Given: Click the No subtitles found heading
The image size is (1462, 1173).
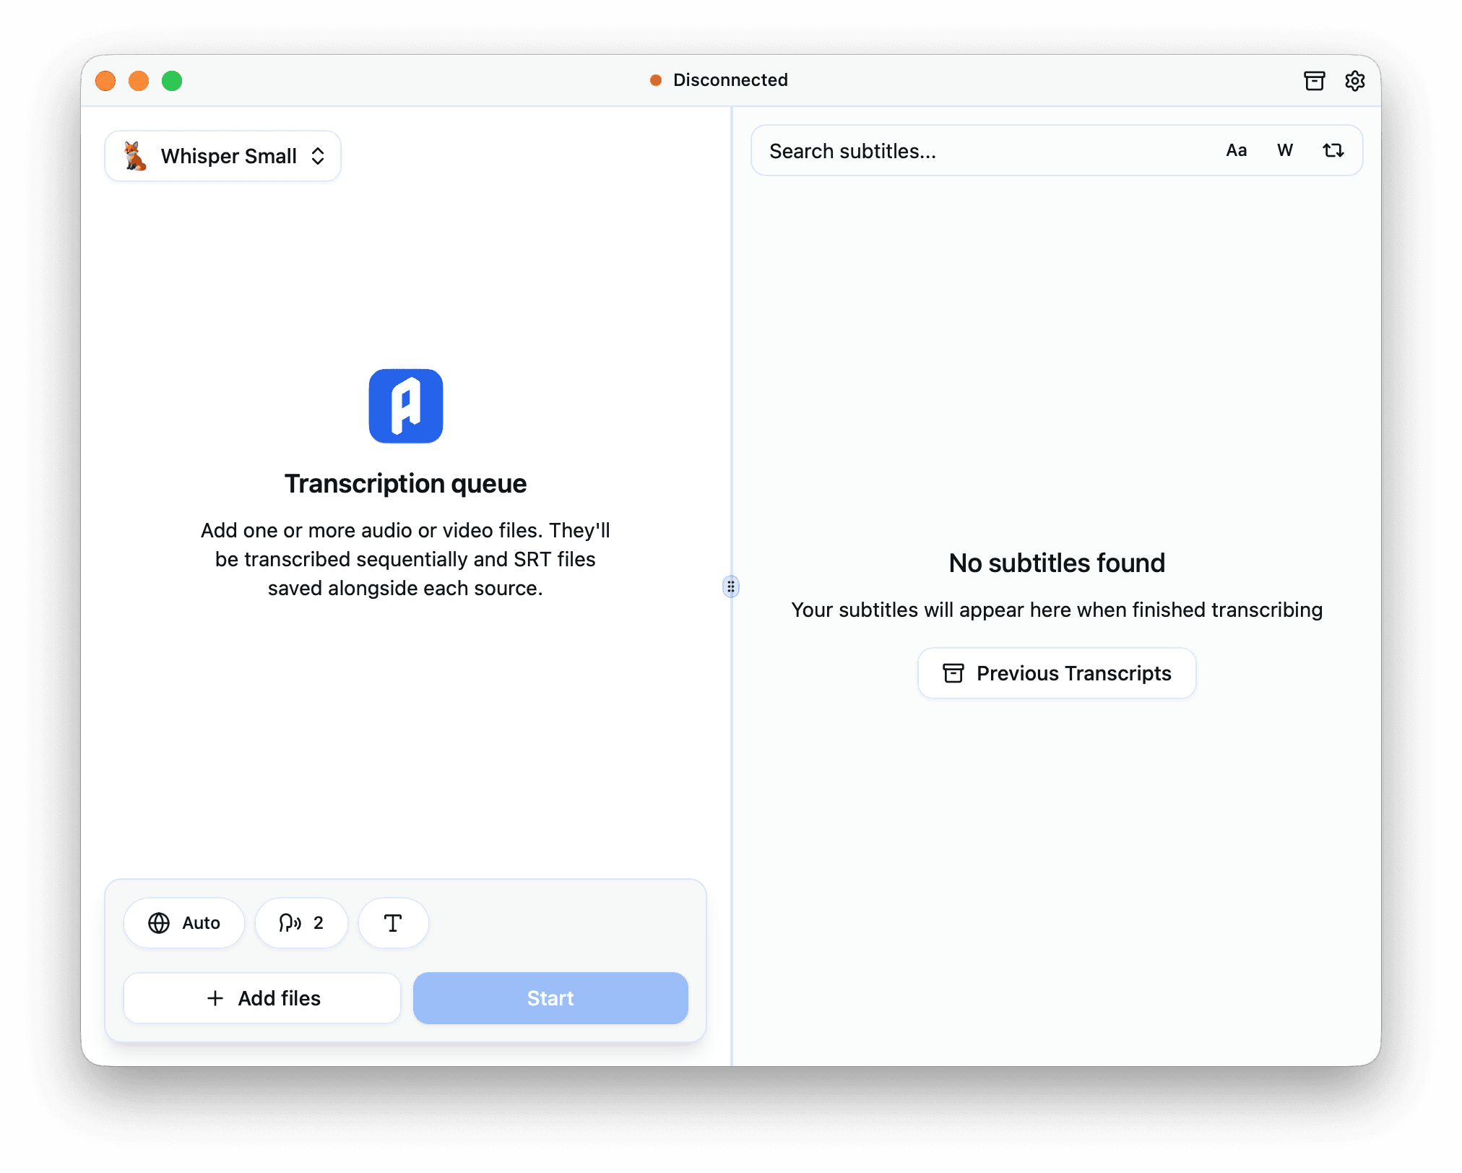Looking at the screenshot, I should point(1057,563).
